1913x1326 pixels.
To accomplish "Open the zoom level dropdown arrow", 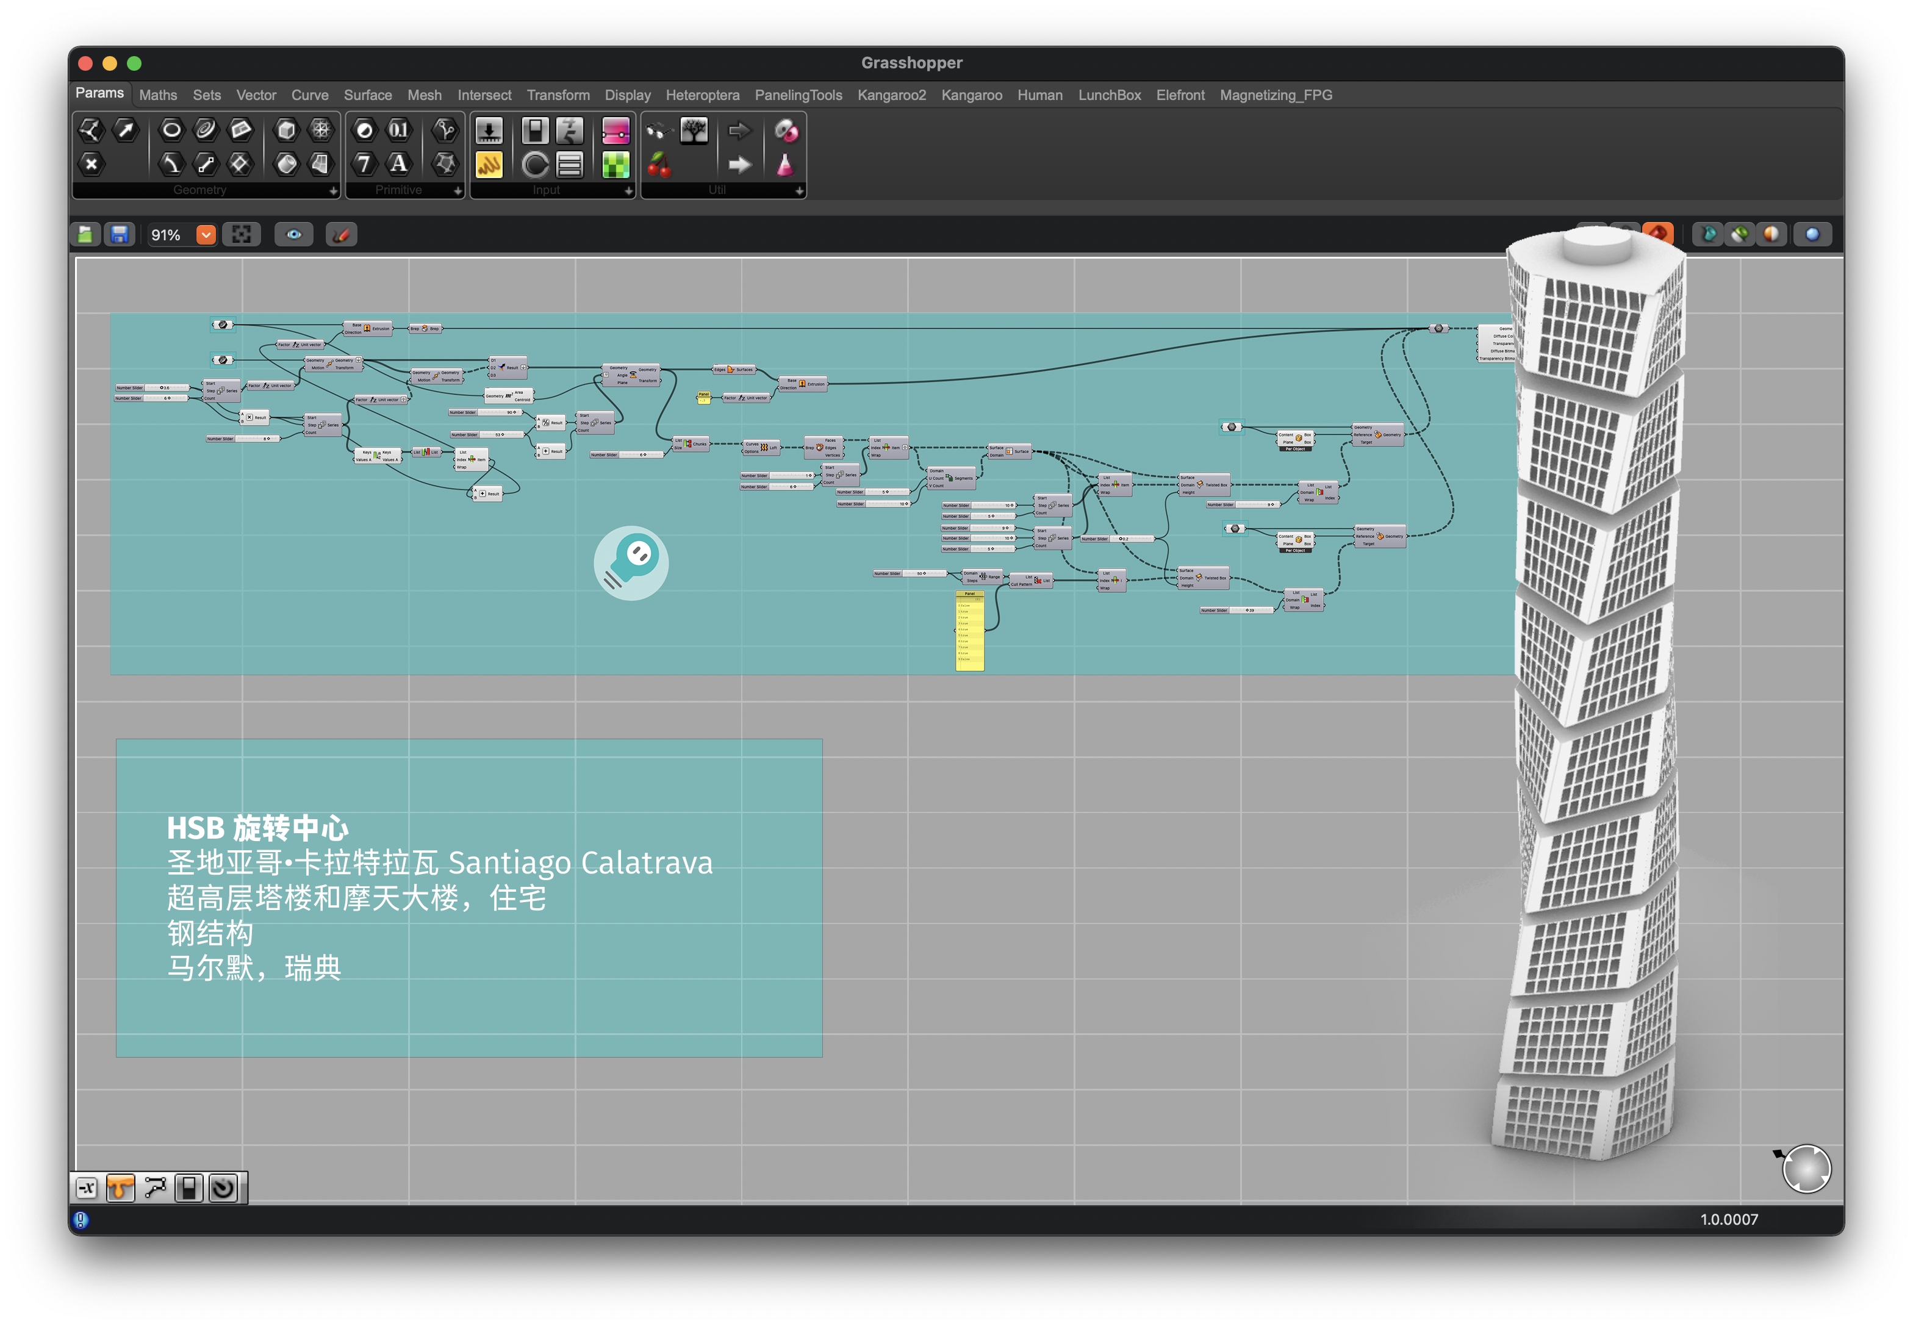I will [x=206, y=235].
